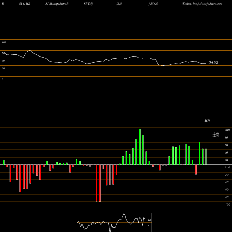Click the -60 label on MR axis
232x232 pixels.
[226, 190]
